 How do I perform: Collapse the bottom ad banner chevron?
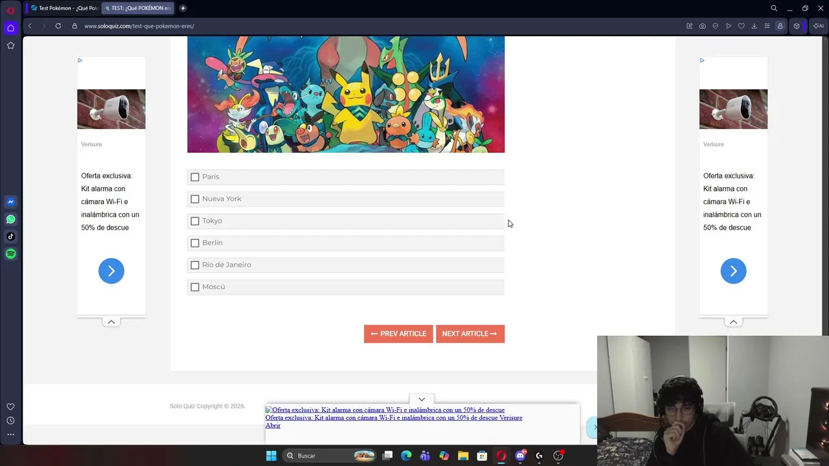(x=422, y=399)
